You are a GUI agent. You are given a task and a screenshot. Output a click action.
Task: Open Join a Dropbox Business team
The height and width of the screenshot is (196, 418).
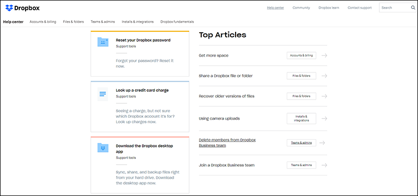[227, 165]
